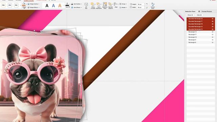Open Shape Effects options
Image resolution: width=217 pixels, height=122 pixels.
coord(33,7)
